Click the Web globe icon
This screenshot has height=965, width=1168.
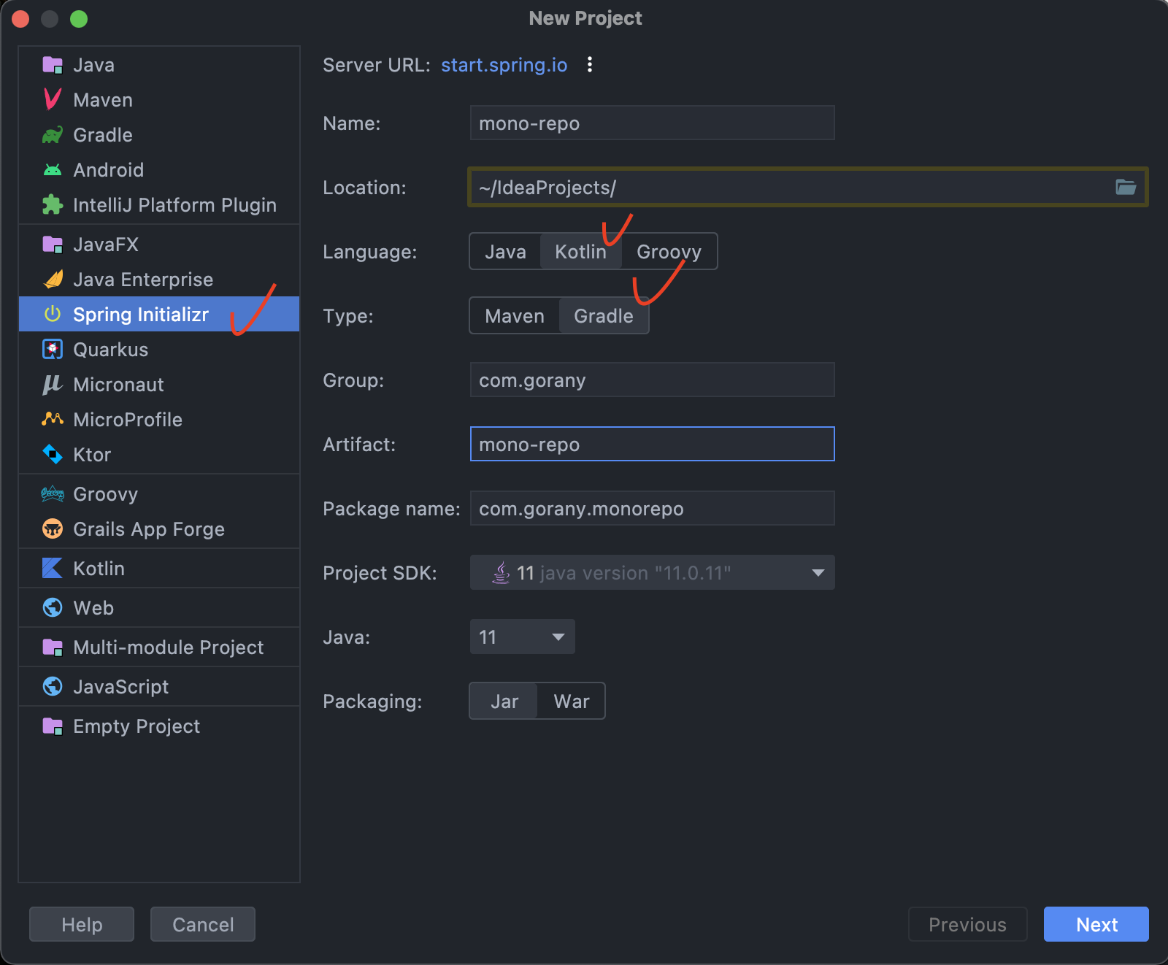tap(53, 608)
